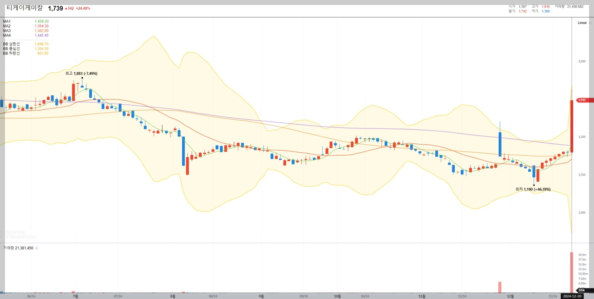Click the 9월 date axis label
Screen dimensions: 594x299
click(x=261, y=296)
